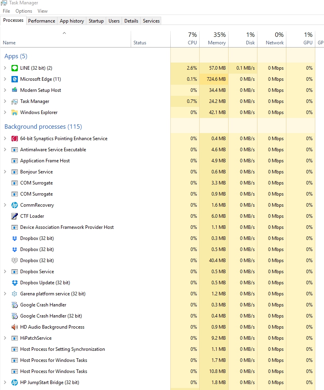
Task: Expand Garena platform service
Action: 5,294
